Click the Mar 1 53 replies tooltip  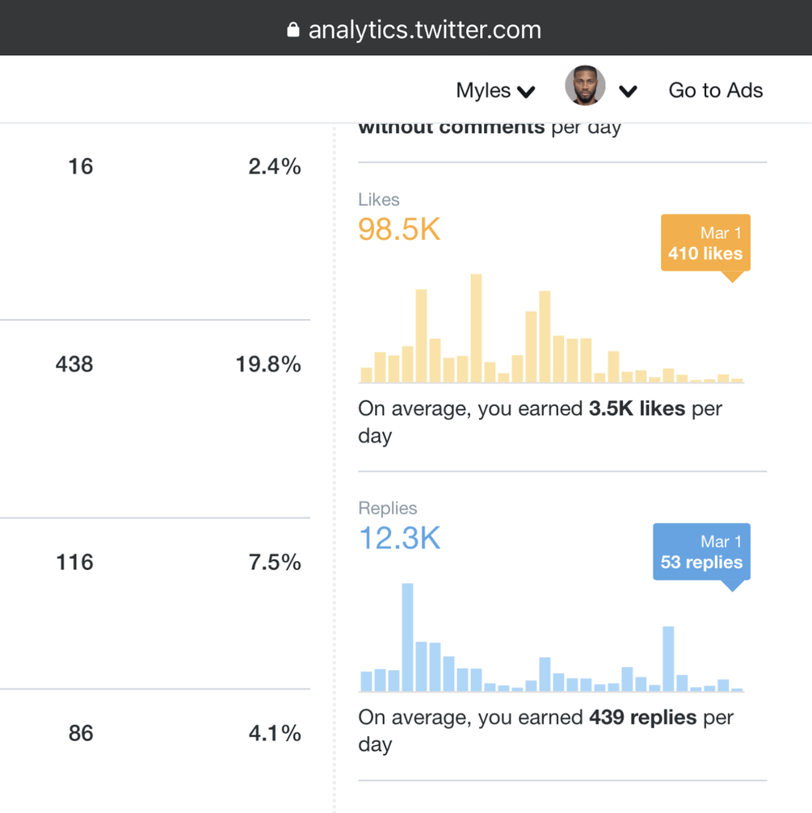pos(701,552)
